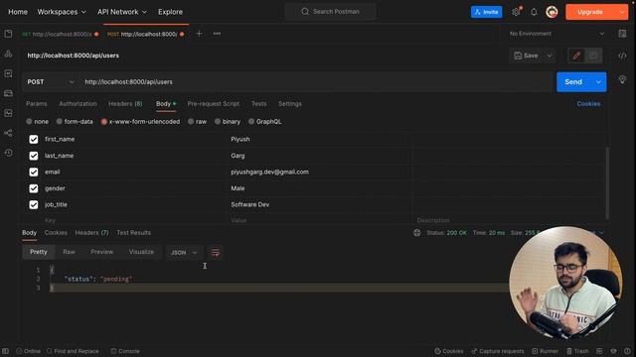Open request Tests tab
Viewport: 636px width, 357px height.
pyautogui.click(x=258, y=103)
